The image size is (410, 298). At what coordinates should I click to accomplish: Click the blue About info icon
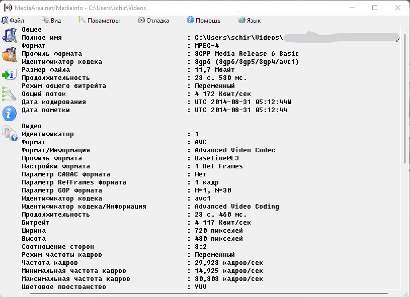(9, 113)
